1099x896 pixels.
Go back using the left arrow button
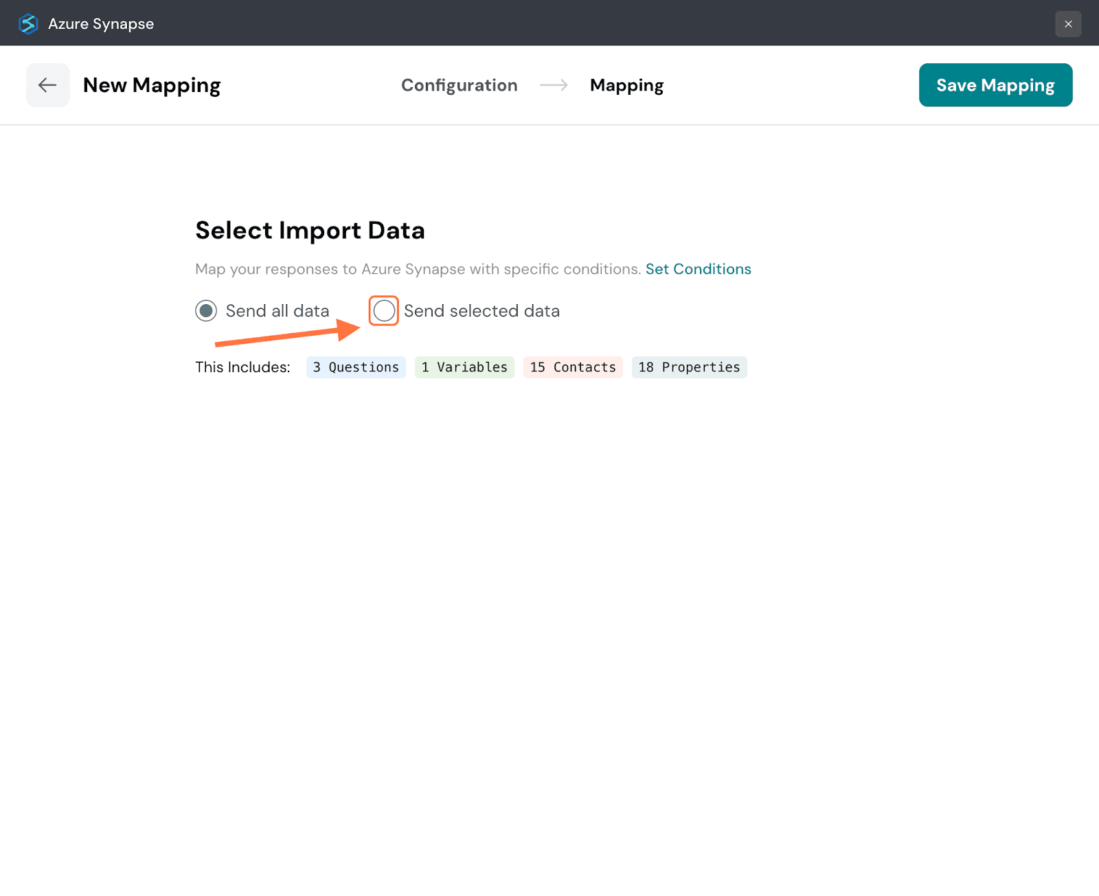[x=47, y=85]
